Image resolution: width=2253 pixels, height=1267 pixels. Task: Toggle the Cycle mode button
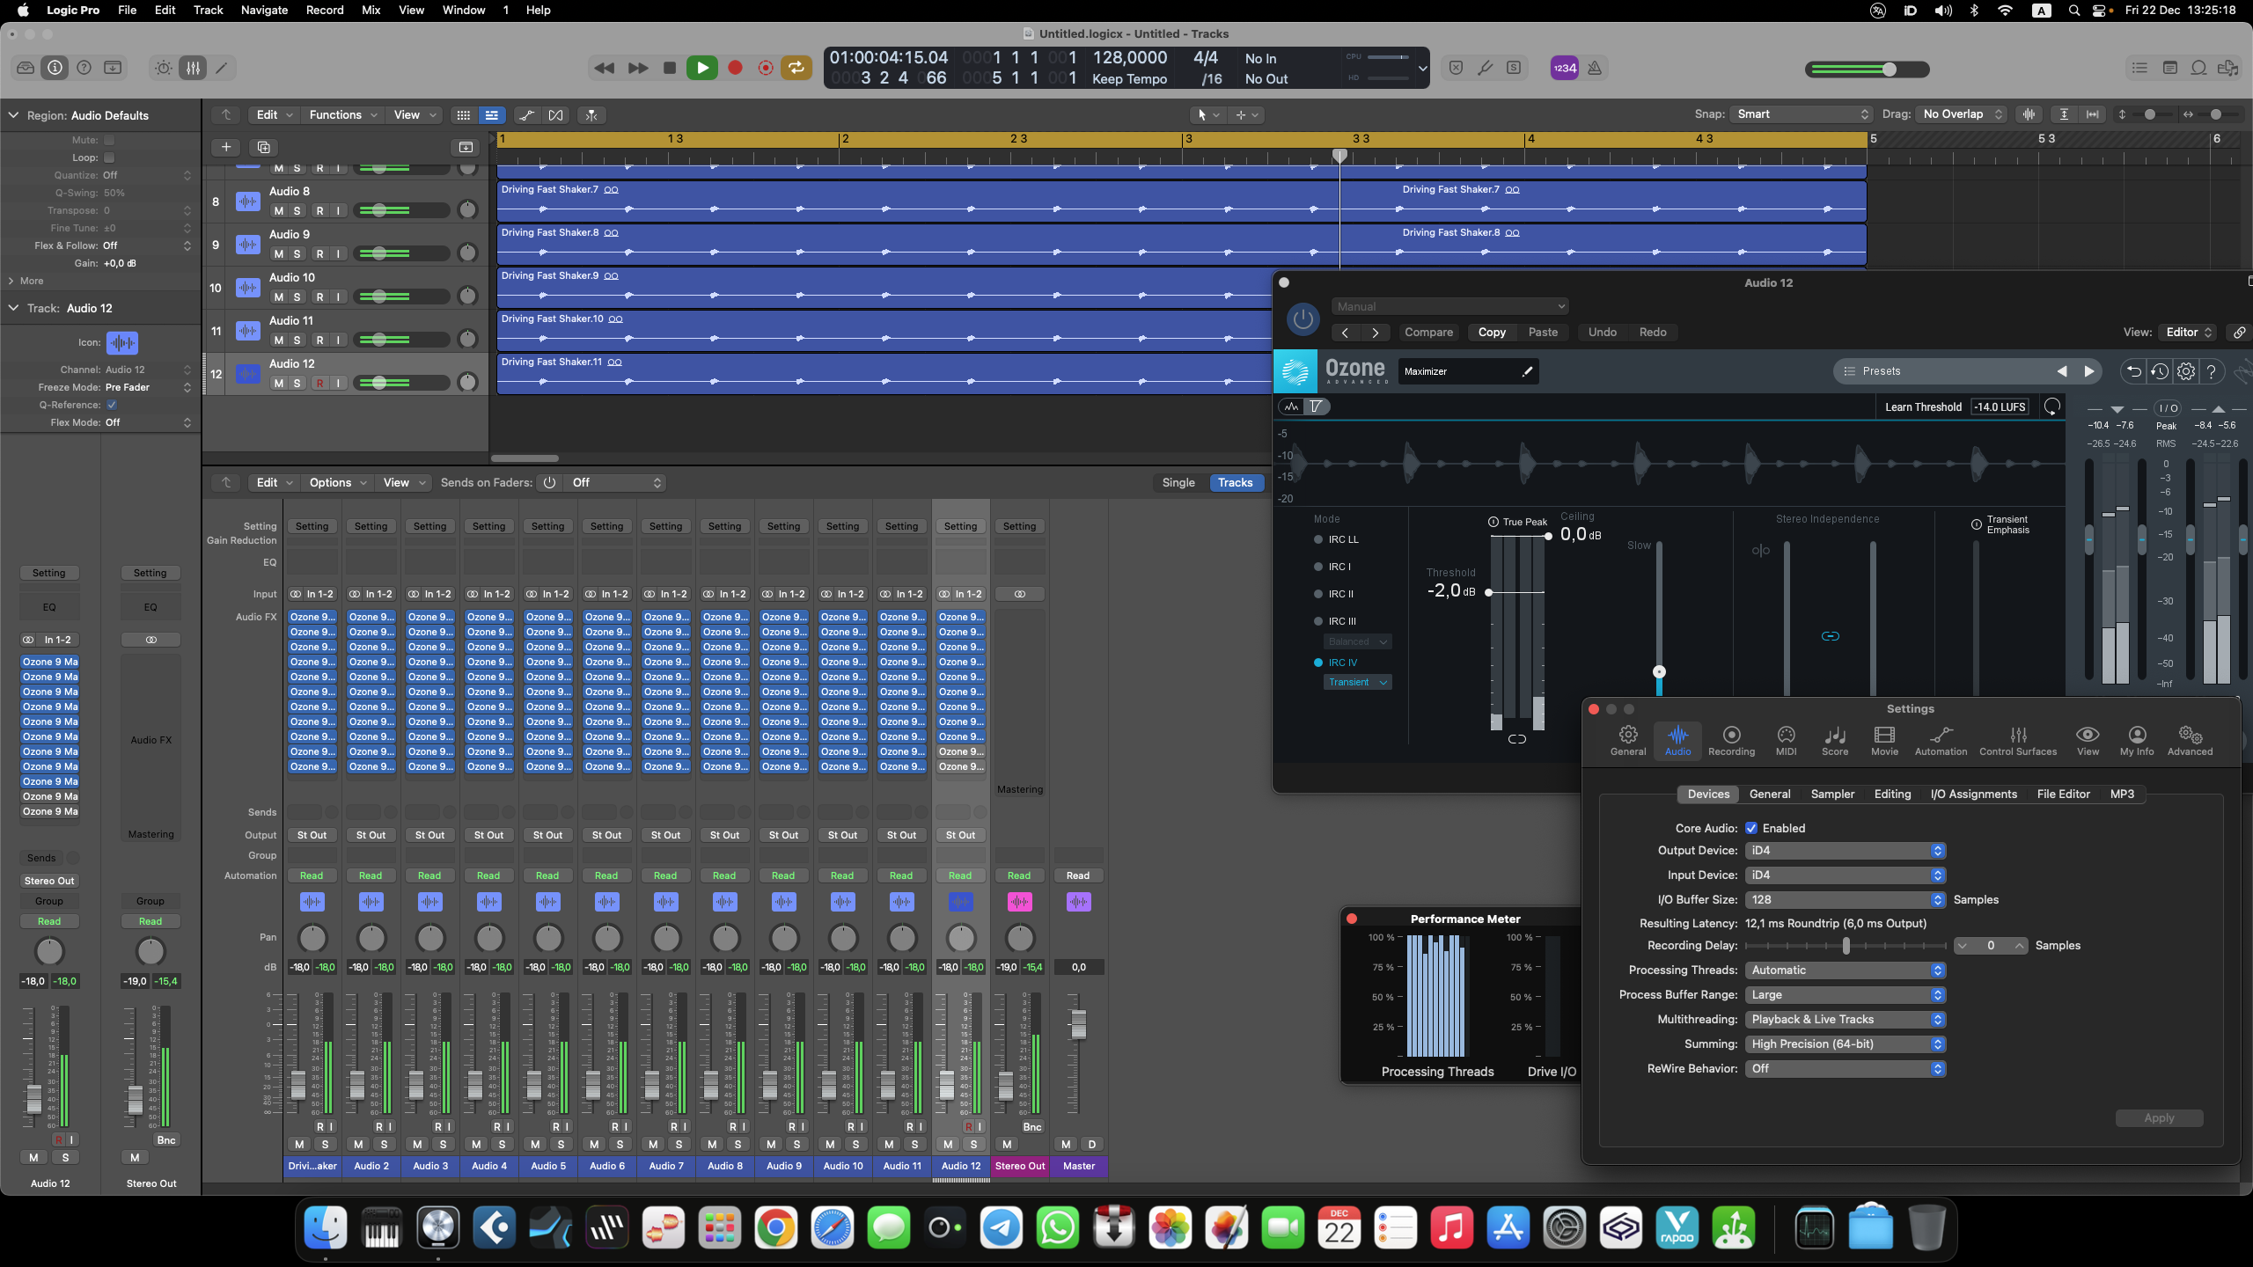click(x=796, y=68)
